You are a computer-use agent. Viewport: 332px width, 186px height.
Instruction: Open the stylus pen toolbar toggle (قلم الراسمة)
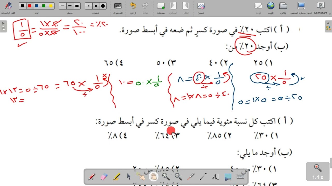[x=8, y=8]
